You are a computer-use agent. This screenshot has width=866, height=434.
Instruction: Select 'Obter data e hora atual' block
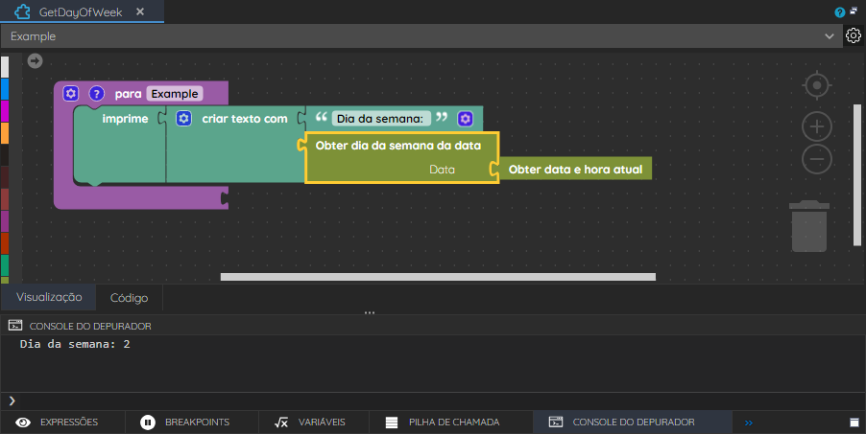pos(575,170)
